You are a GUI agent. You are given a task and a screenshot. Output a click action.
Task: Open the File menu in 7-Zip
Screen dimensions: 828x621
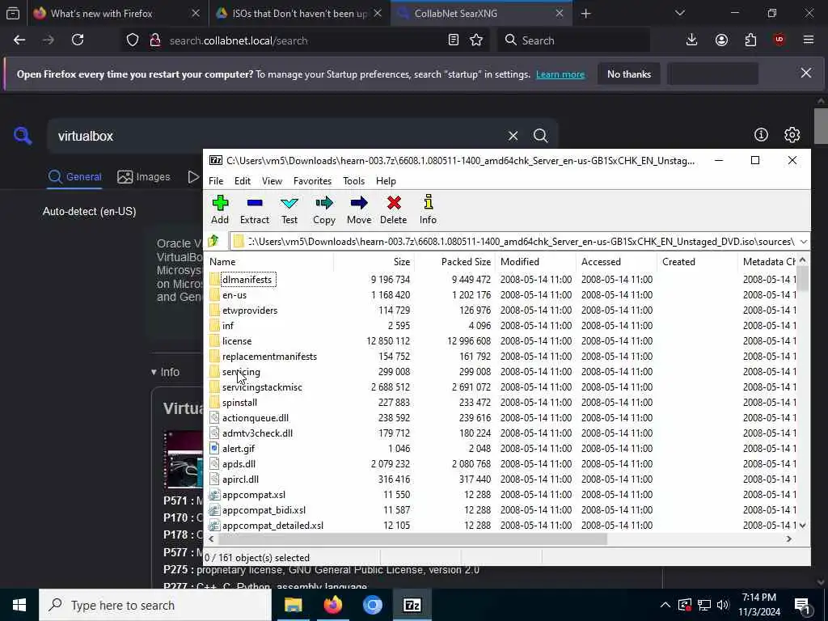tap(216, 181)
